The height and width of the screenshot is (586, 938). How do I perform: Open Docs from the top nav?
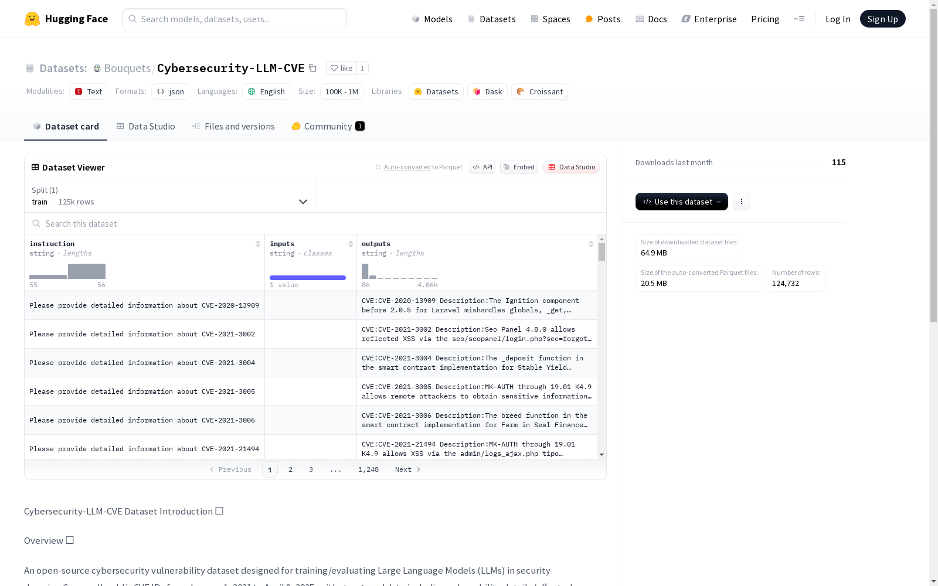pyautogui.click(x=651, y=19)
